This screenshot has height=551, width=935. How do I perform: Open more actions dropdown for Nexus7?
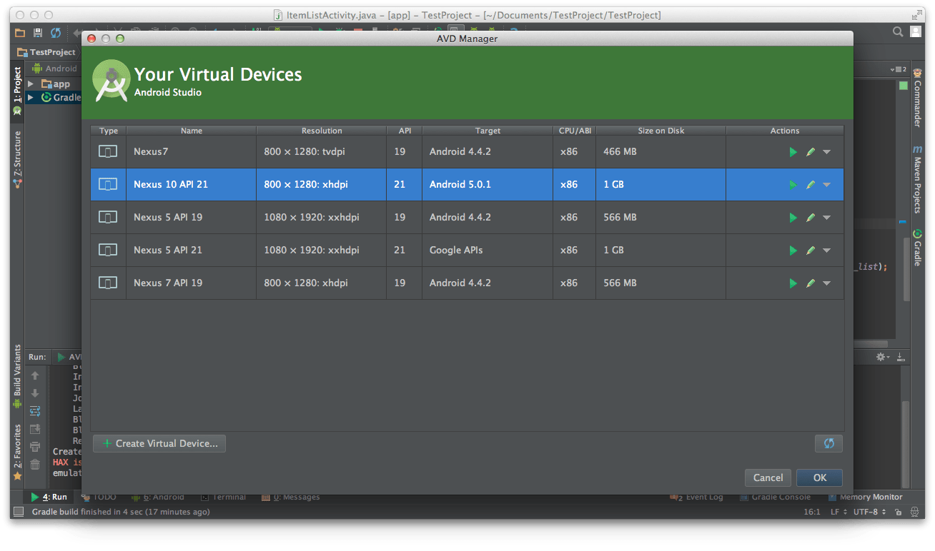(827, 152)
